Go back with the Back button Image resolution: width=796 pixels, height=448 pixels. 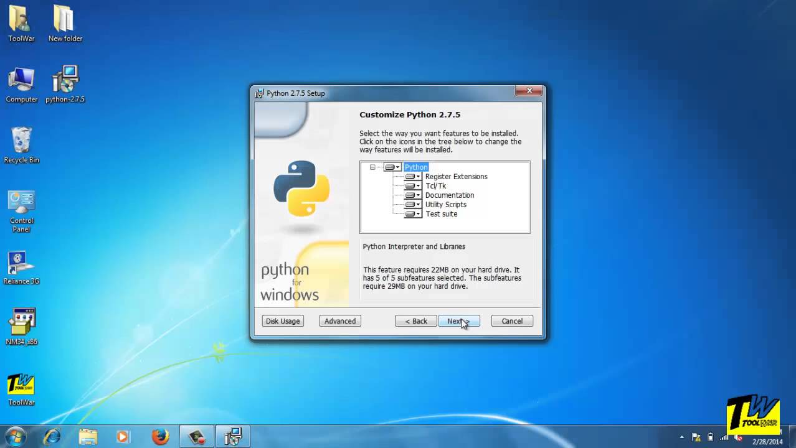[x=416, y=321]
